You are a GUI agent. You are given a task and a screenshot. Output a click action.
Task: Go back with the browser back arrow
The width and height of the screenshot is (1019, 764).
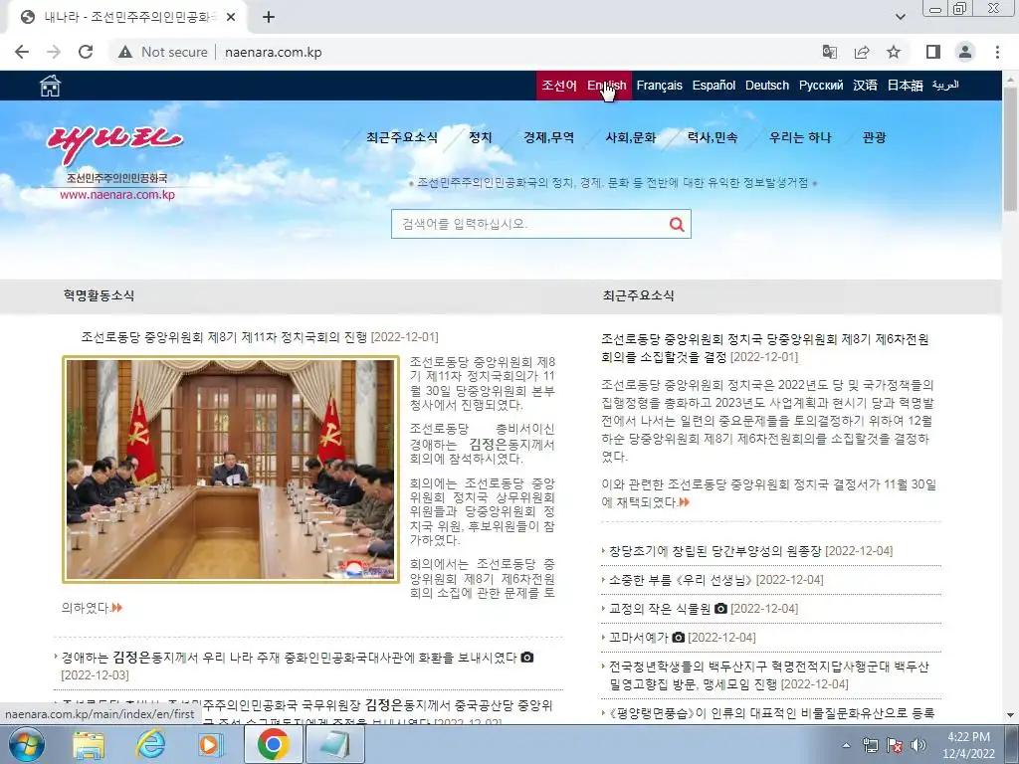click(22, 52)
